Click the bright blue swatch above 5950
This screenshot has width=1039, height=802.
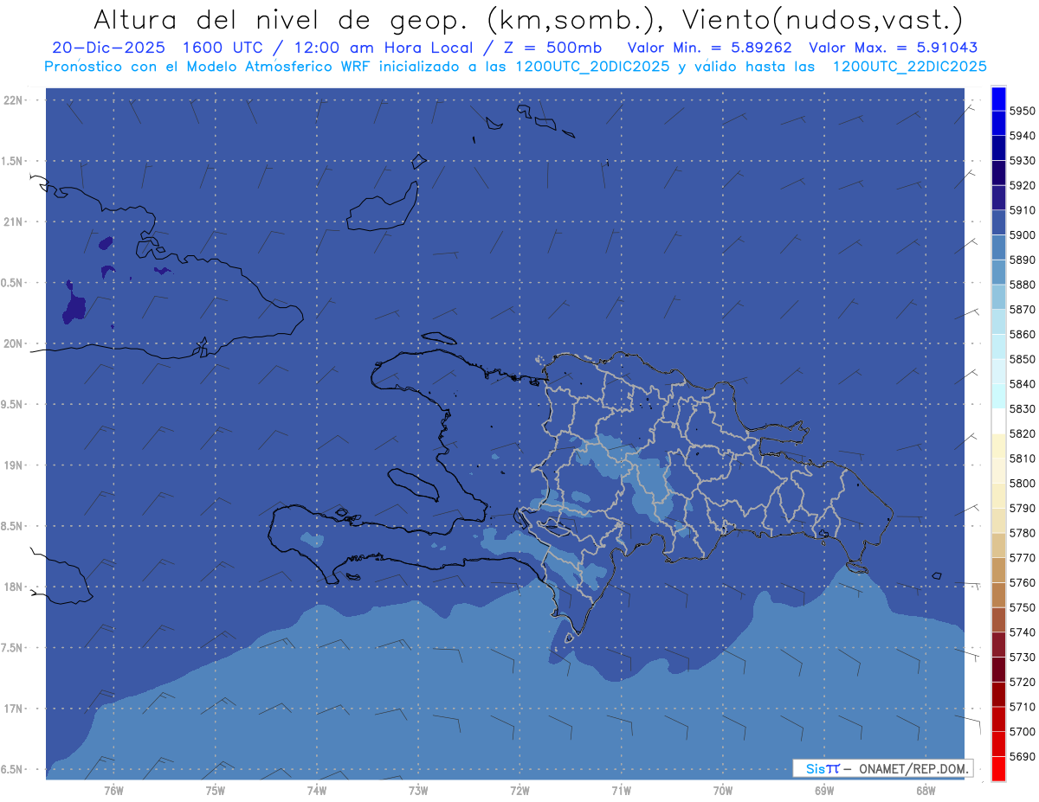pyautogui.click(x=998, y=99)
